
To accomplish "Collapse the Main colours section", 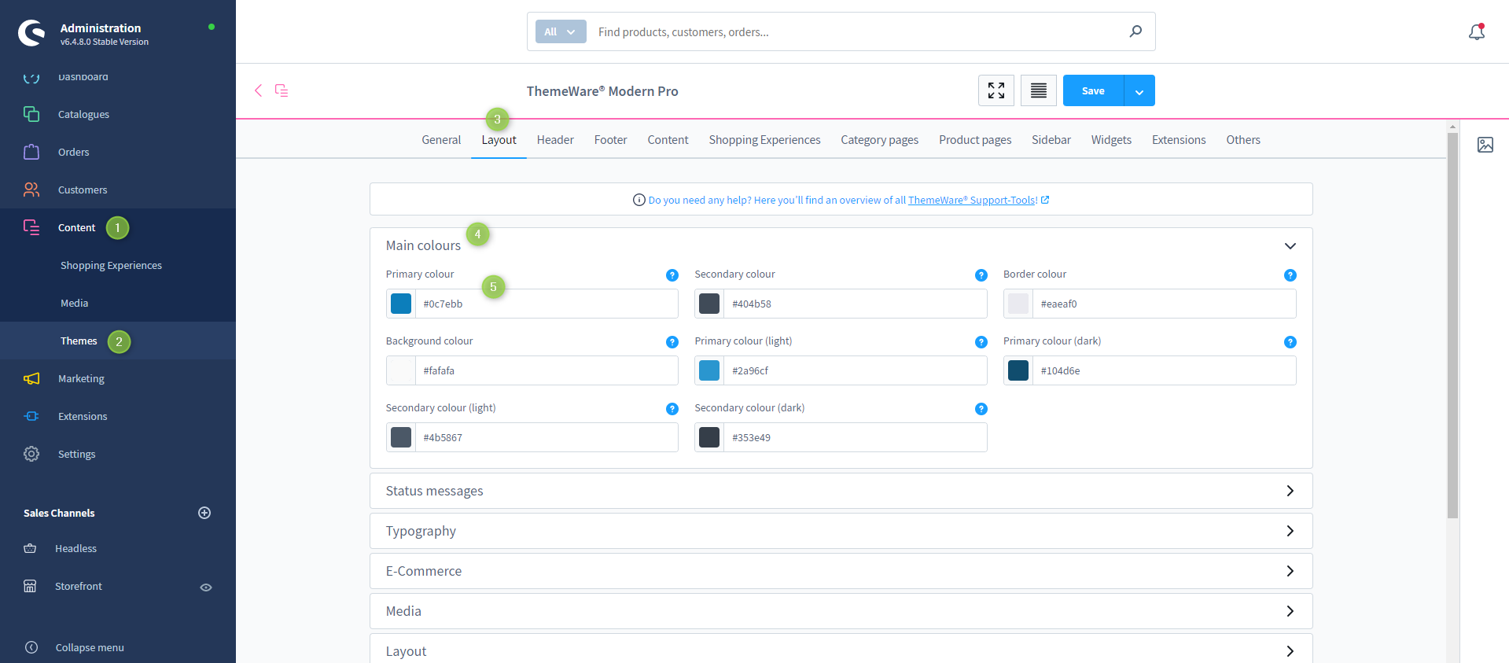I will 1290,246.
